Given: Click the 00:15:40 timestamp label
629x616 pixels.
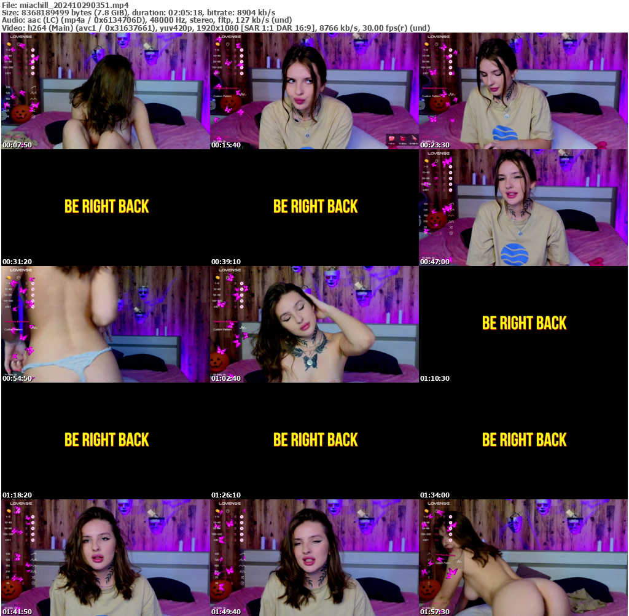Looking at the screenshot, I should click(x=226, y=145).
